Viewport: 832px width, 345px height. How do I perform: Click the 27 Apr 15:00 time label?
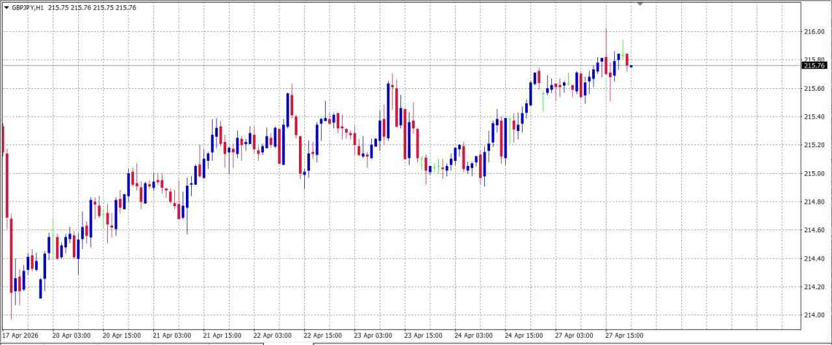[625, 336]
